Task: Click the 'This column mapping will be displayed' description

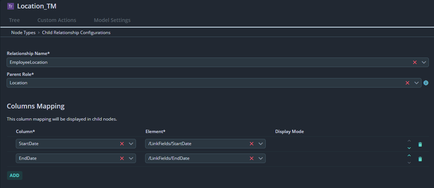Action: [x=62, y=119]
